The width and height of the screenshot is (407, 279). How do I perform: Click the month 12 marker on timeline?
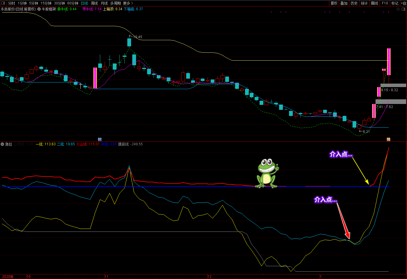(209, 276)
